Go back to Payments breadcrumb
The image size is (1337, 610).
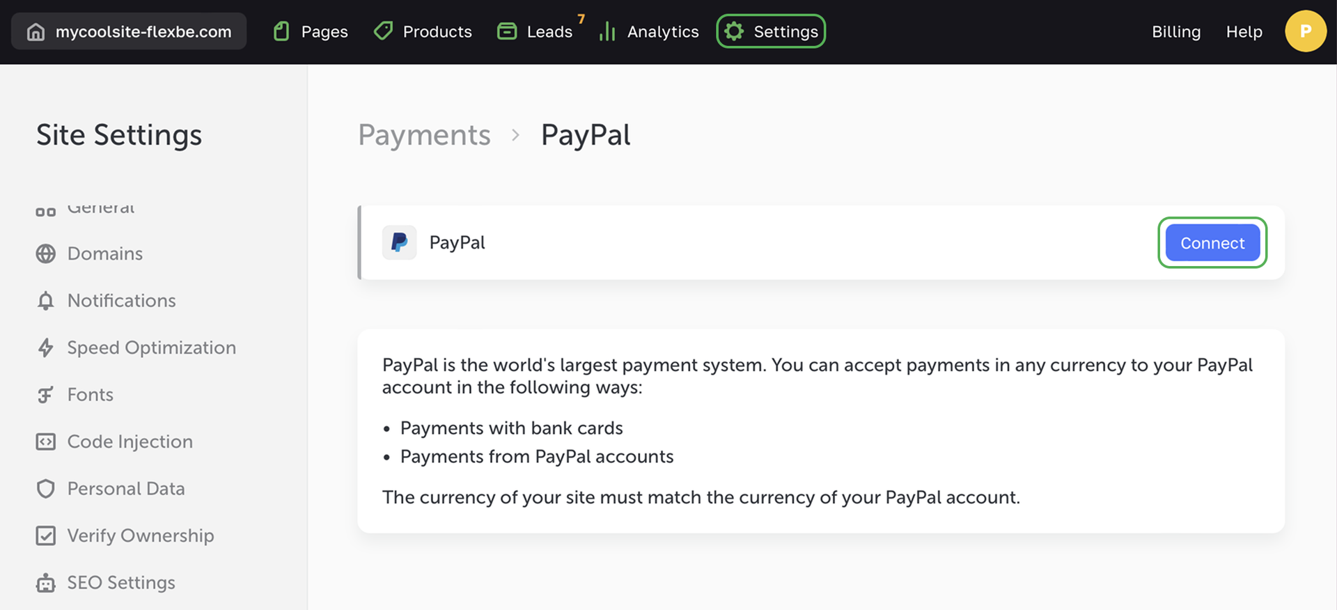[424, 135]
